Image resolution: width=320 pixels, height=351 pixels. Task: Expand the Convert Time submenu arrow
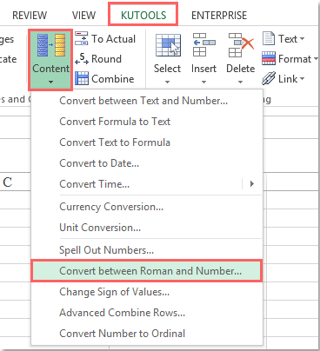252,184
